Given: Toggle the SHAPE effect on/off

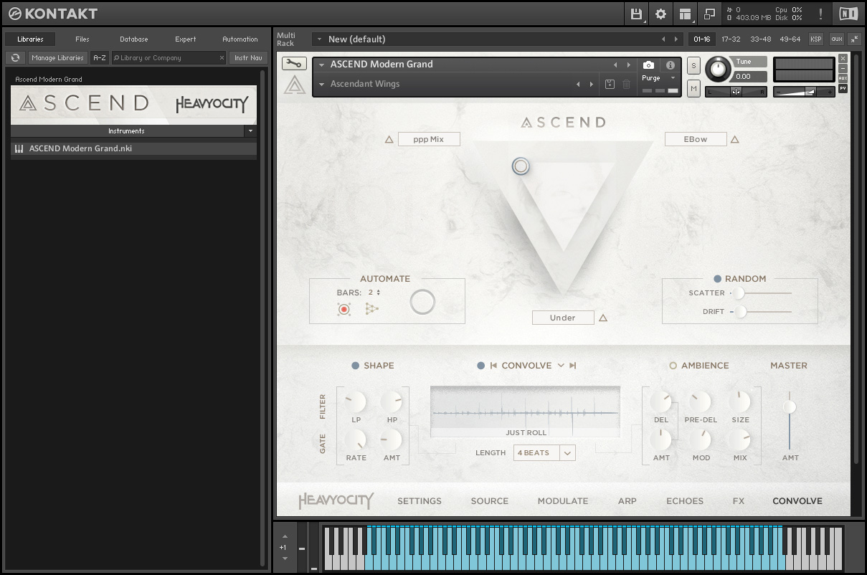Looking at the screenshot, I should tap(355, 366).
